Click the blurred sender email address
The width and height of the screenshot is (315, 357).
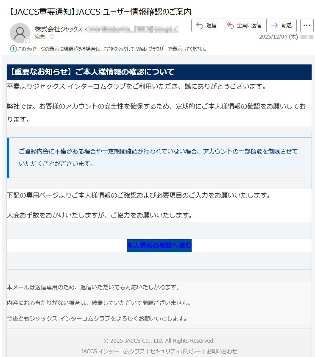point(133,29)
